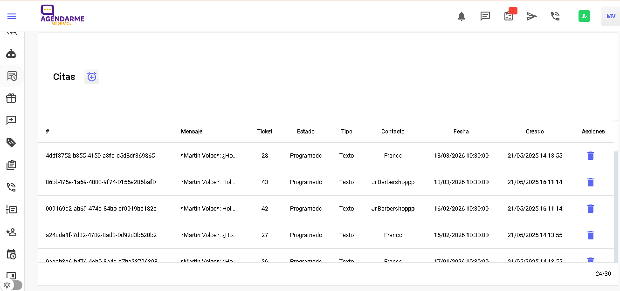Open the clipboard sidebar icon
620x291 pixels.
(x=11, y=165)
